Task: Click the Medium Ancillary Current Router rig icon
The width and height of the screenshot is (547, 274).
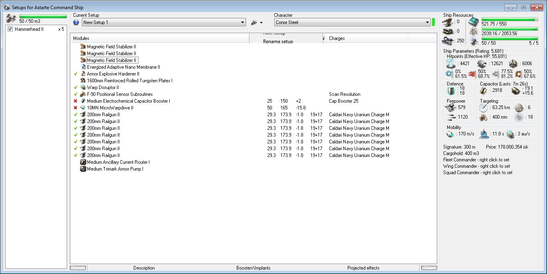Action: pos(83,162)
